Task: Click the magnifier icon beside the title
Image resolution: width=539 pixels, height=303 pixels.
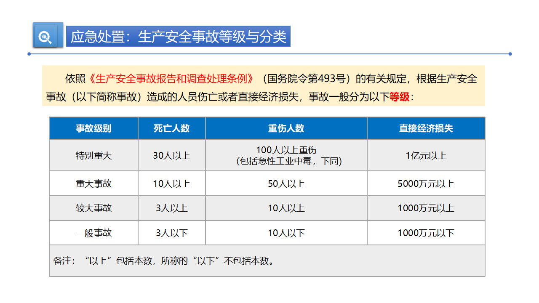Action: [48, 35]
